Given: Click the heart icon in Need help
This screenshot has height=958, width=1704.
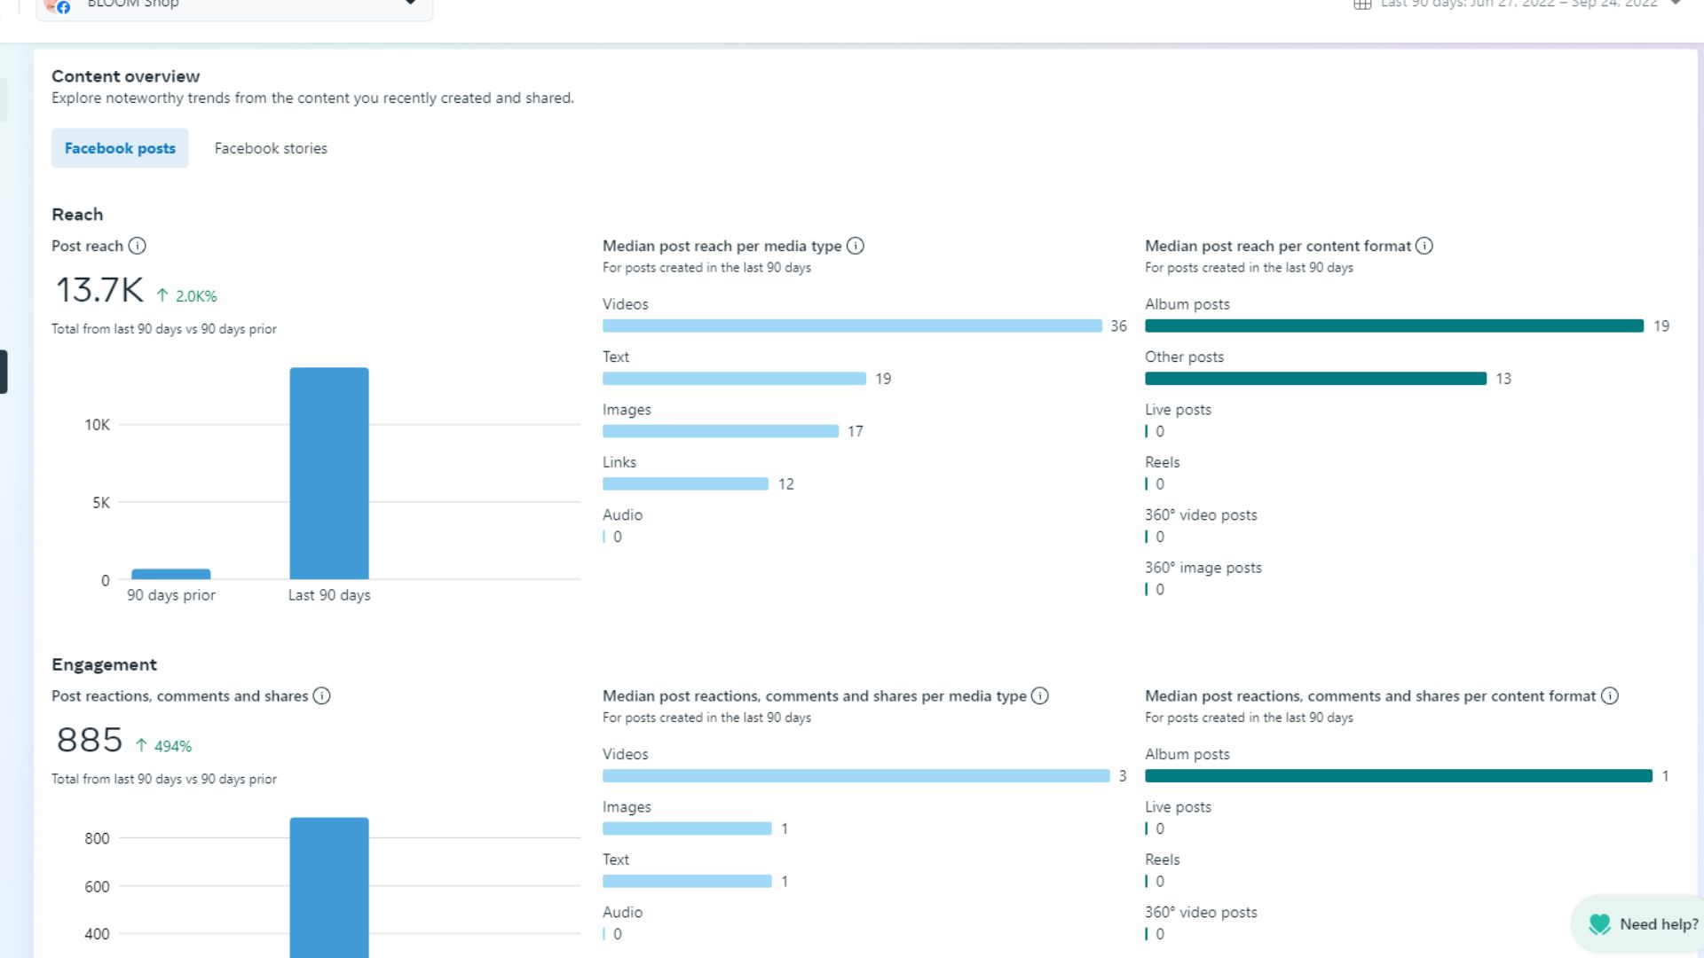Looking at the screenshot, I should tap(1599, 924).
